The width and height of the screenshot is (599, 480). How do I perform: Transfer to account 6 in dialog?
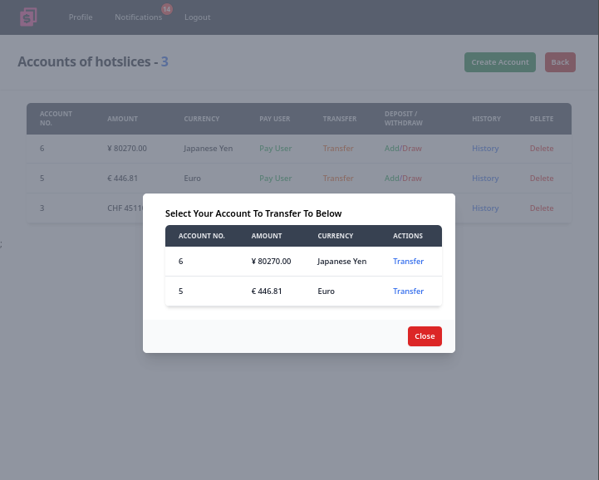409,262
